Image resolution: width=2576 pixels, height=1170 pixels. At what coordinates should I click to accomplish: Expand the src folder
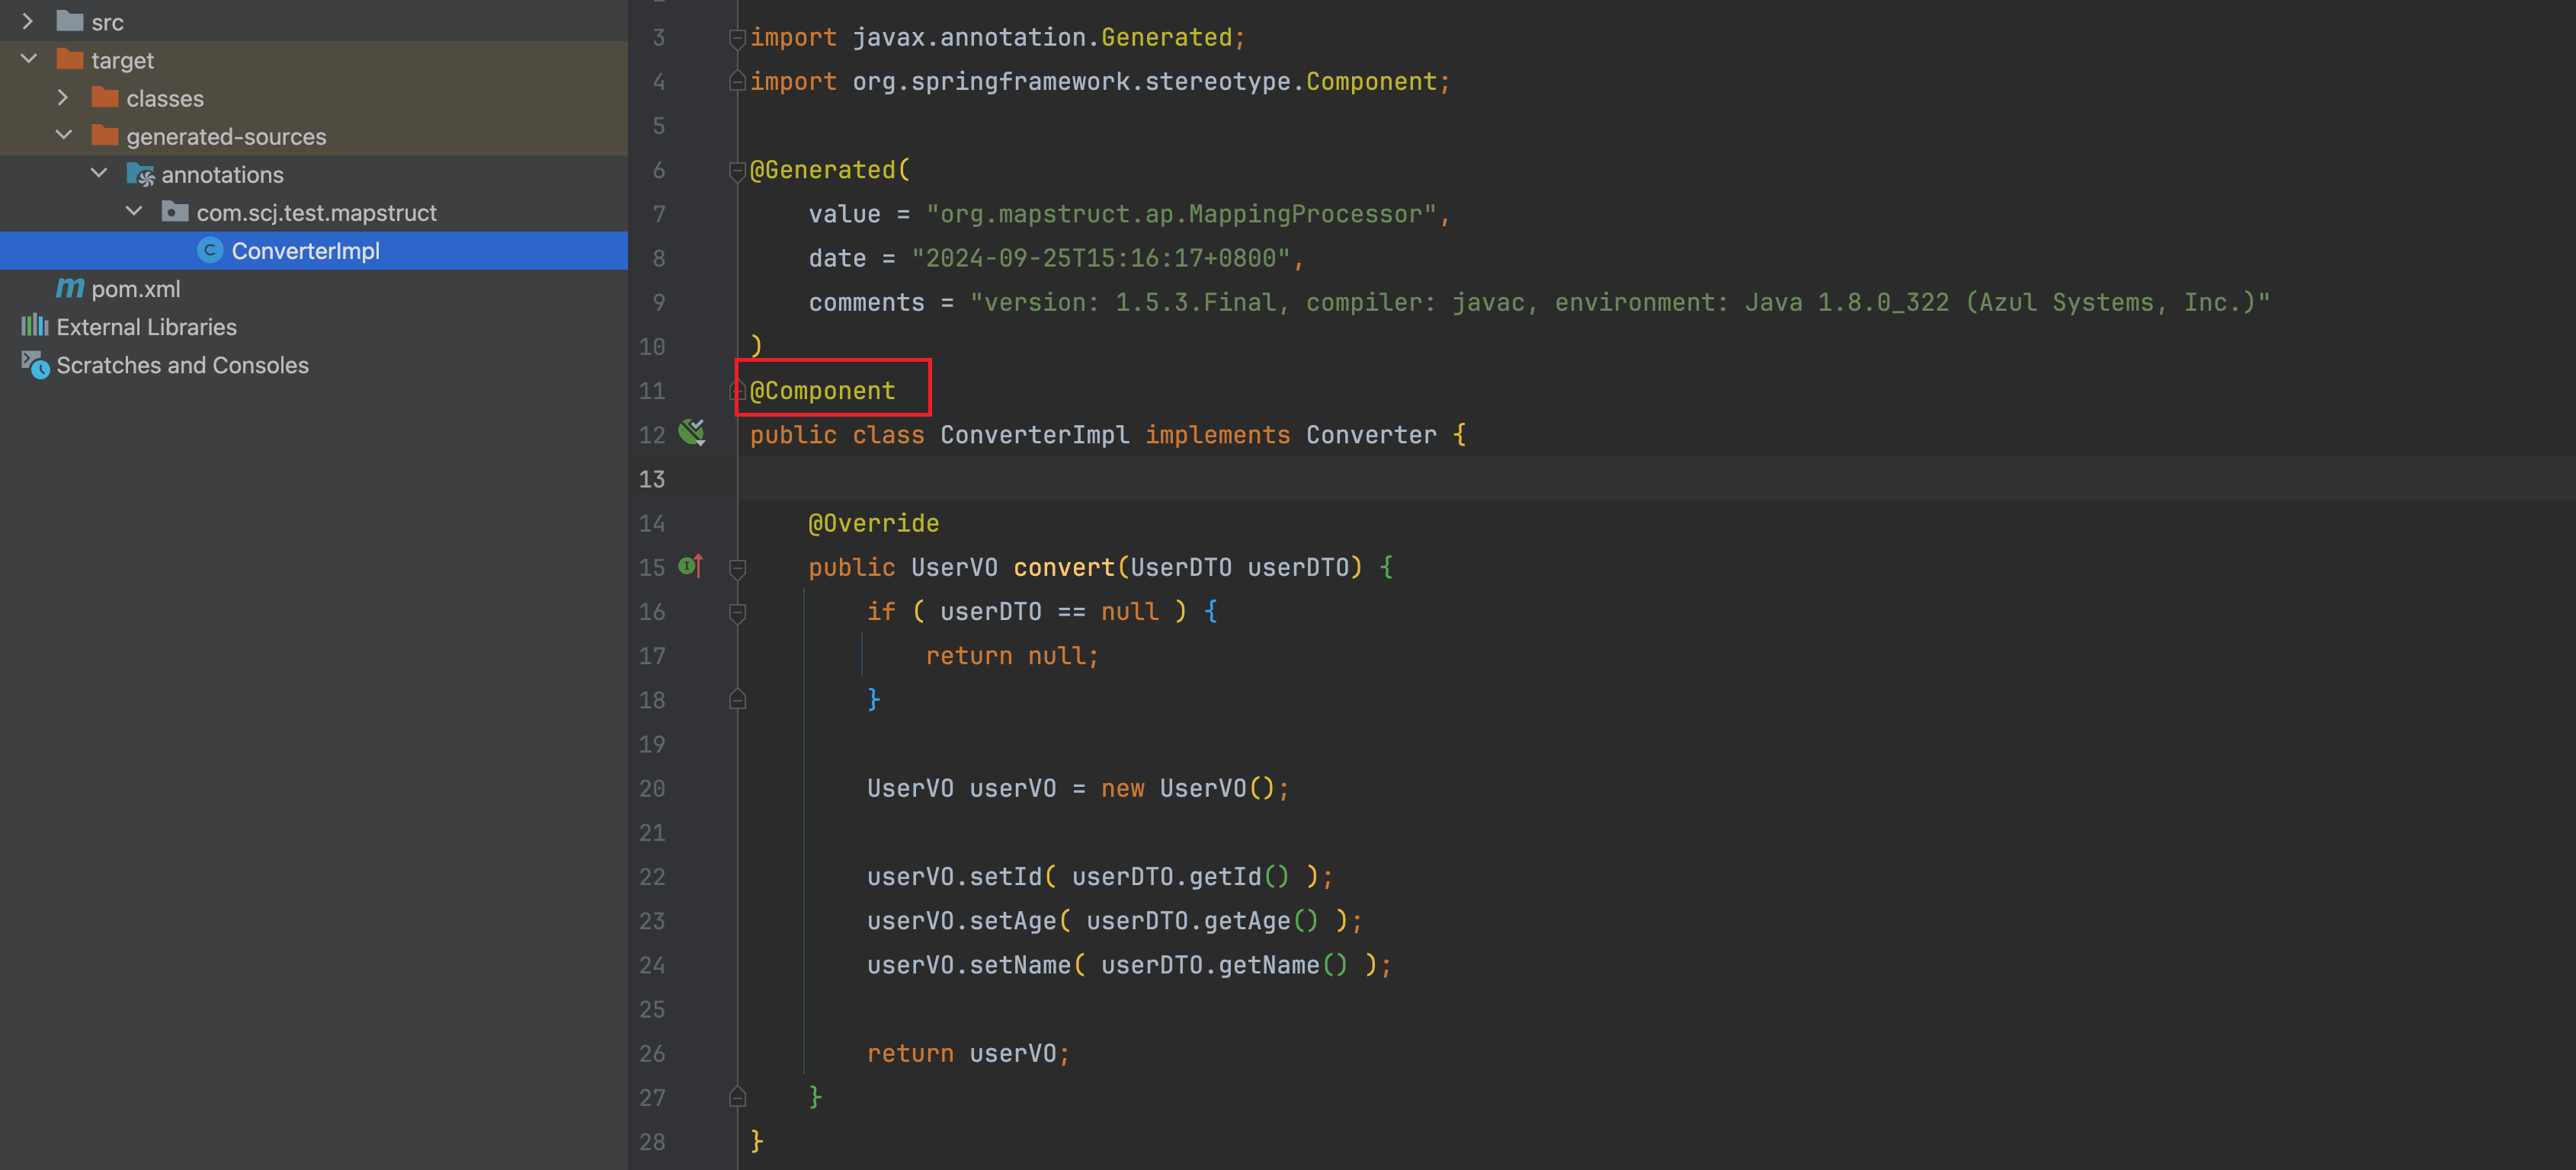[x=28, y=21]
